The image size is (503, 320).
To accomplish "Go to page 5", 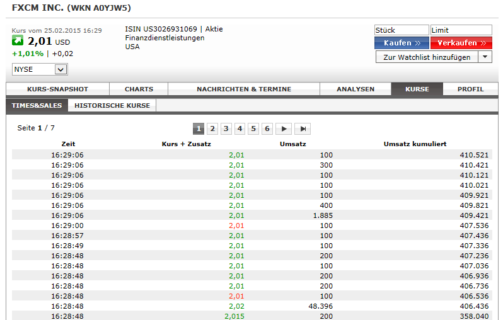I will point(253,129).
